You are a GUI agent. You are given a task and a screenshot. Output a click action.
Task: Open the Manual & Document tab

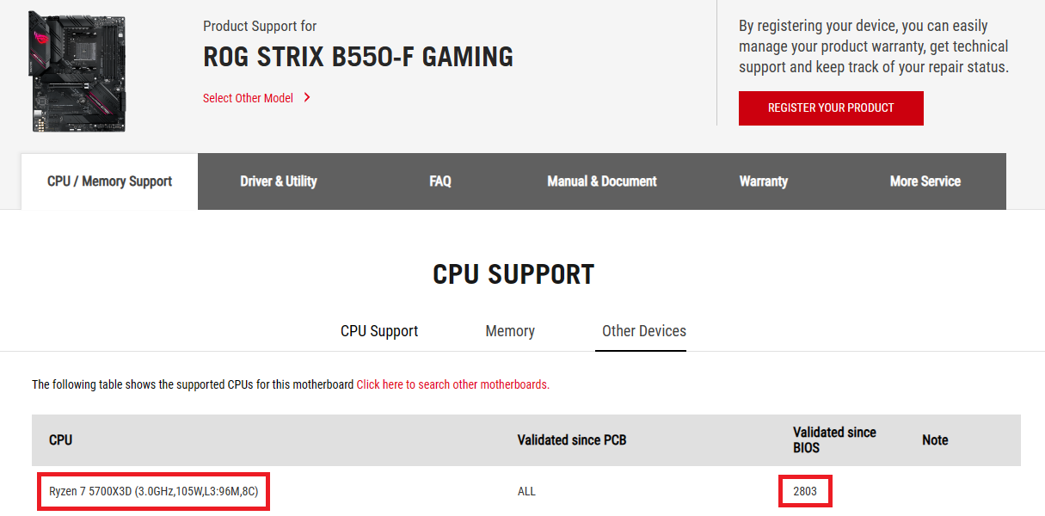(x=602, y=181)
